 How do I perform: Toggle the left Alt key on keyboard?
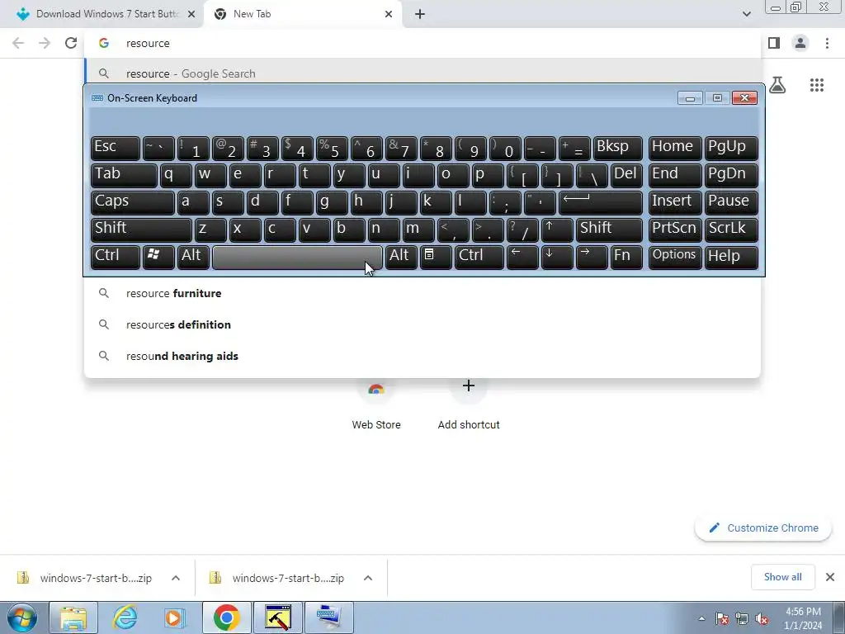pos(193,257)
